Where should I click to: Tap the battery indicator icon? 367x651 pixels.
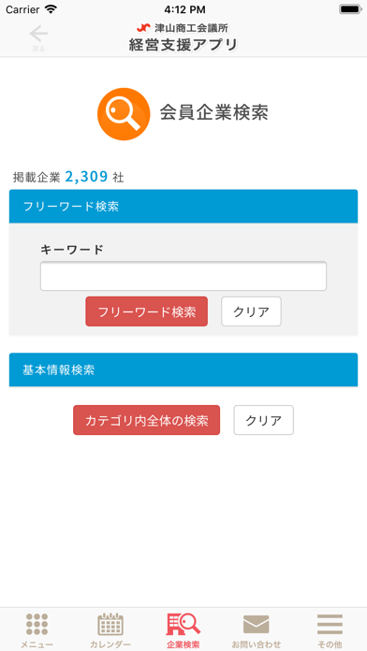tap(350, 9)
